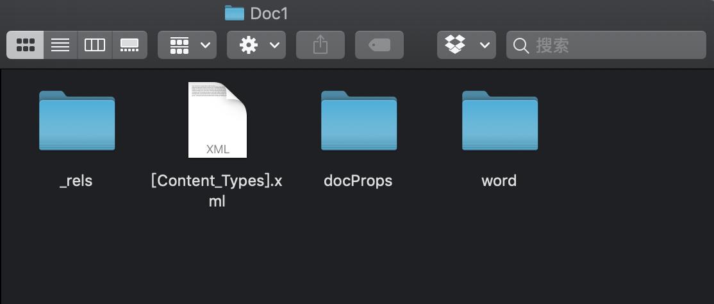Click the word folder name label
This screenshot has width=714, height=304.
[499, 181]
